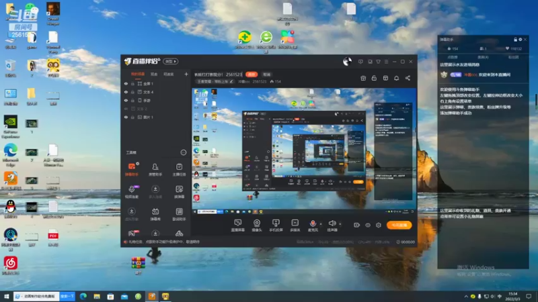Click the unlock padlock icon in the title toolbar
The image size is (538, 302).
click(x=374, y=78)
